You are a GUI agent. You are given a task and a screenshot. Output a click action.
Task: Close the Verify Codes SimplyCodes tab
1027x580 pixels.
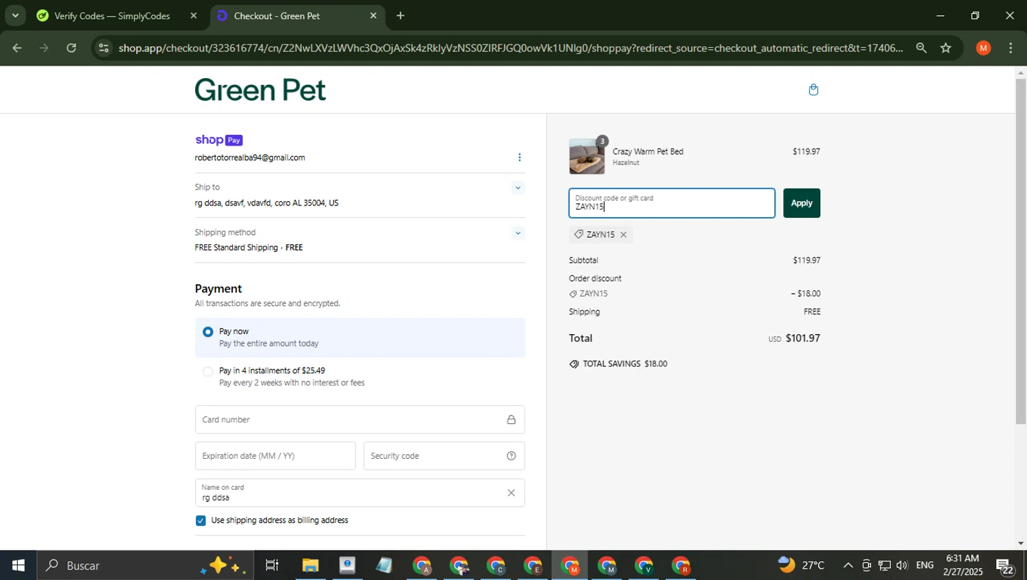coord(194,16)
